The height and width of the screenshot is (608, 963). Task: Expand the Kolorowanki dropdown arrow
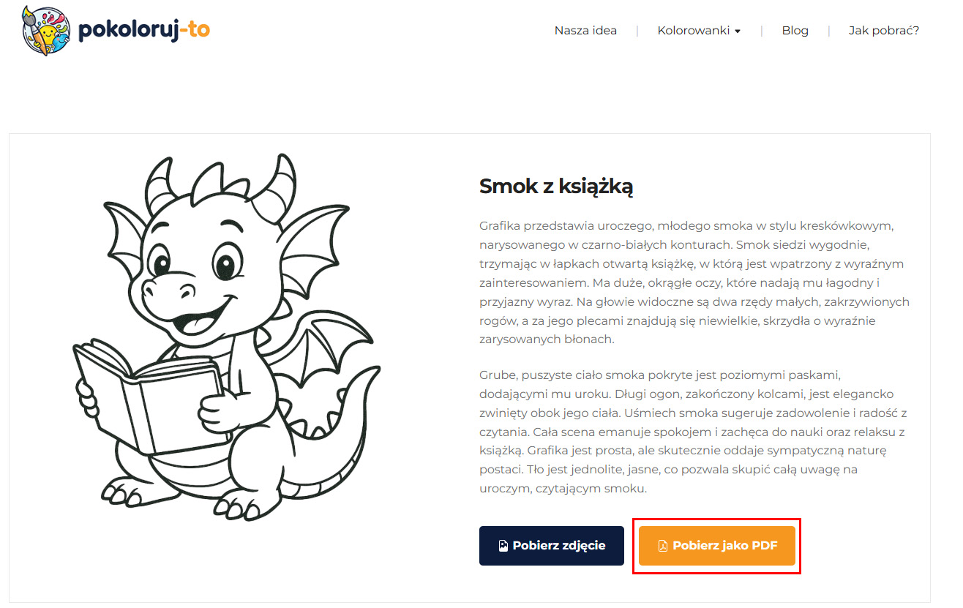click(738, 31)
